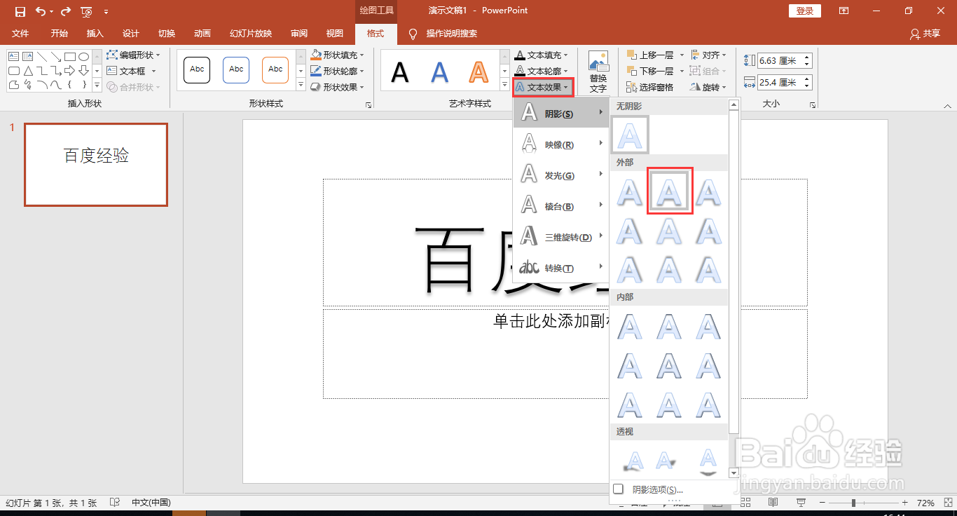Image resolution: width=957 pixels, height=516 pixels.
Task: Choose the triangle shape
Action: [x=28, y=71]
